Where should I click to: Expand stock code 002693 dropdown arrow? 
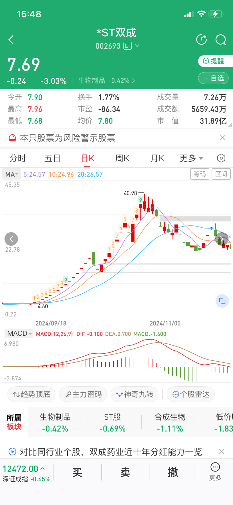(x=137, y=46)
